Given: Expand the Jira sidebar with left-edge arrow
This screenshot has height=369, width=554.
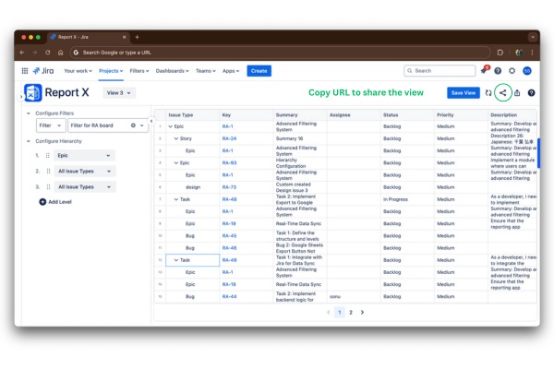Looking at the screenshot, I should tap(21, 96).
